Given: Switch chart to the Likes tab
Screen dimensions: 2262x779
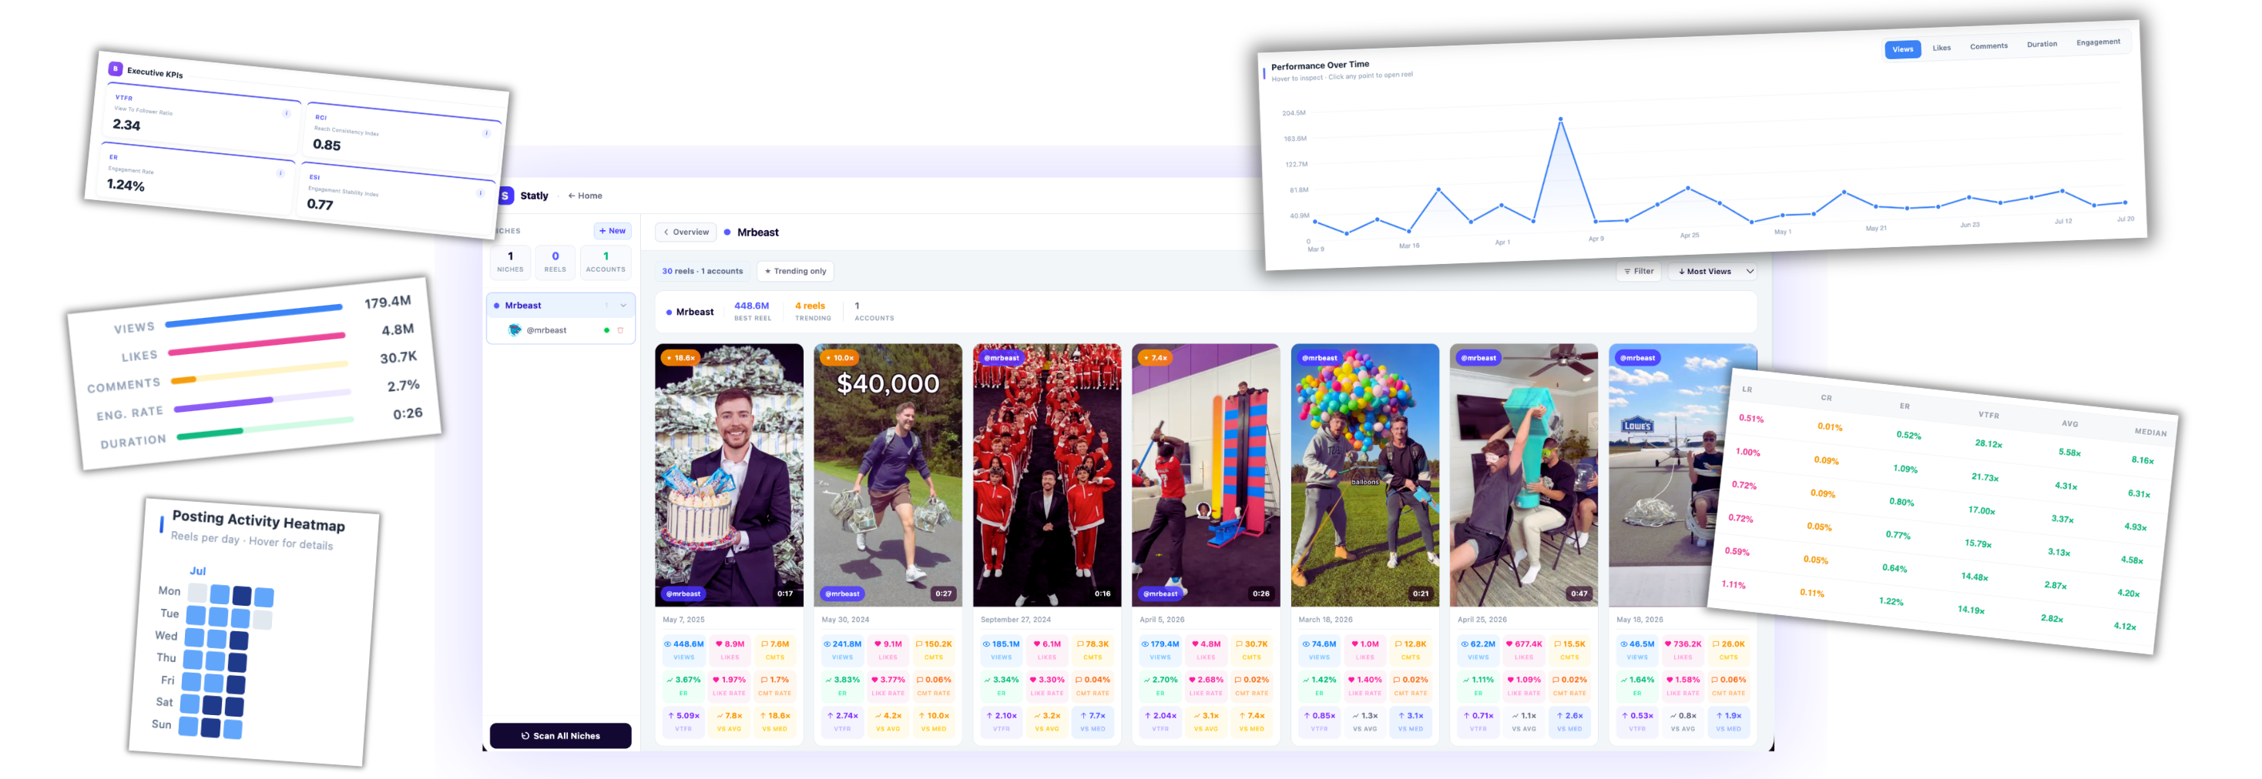Looking at the screenshot, I should tap(1941, 48).
